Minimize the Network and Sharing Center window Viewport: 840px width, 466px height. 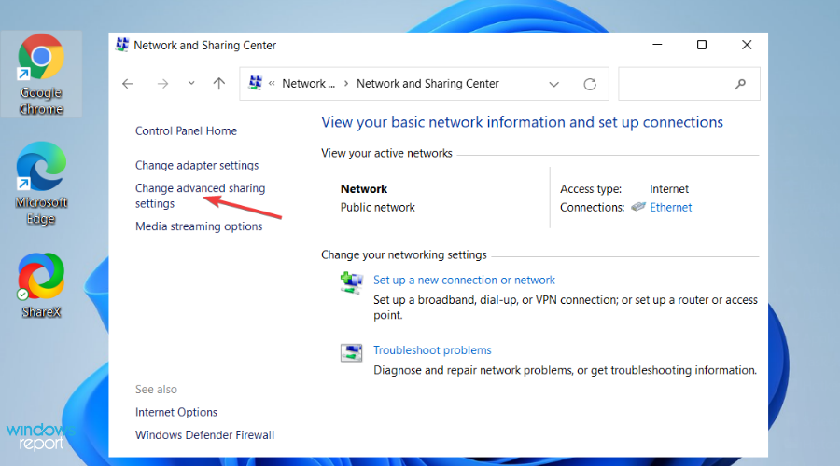click(657, 45)
